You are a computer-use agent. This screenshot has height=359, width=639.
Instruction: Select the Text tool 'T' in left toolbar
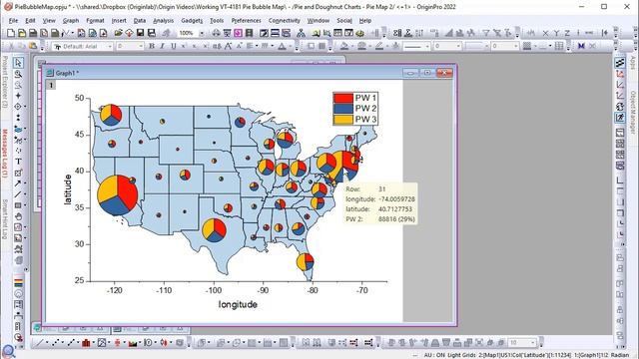(x=18, y=162)
